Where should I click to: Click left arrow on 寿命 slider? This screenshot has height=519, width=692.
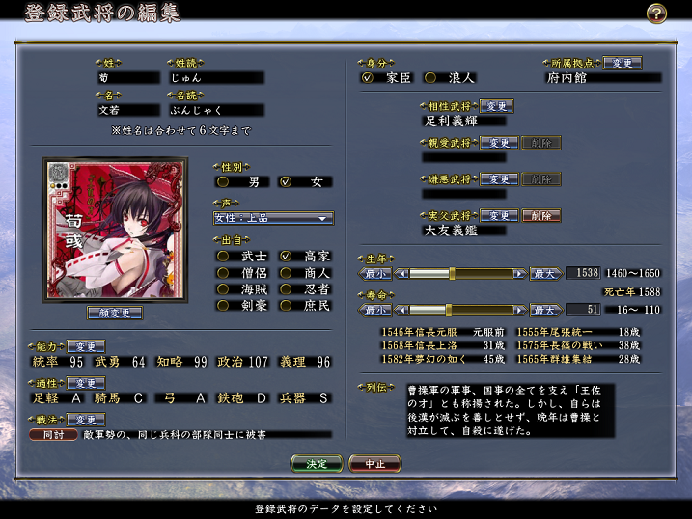point(401,310)
